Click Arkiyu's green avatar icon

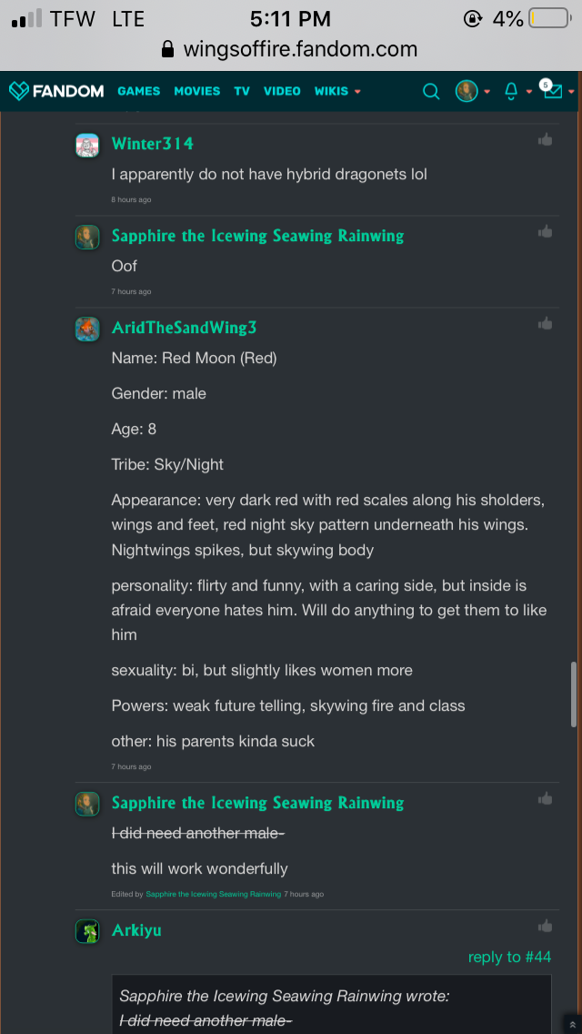point(87,931)
